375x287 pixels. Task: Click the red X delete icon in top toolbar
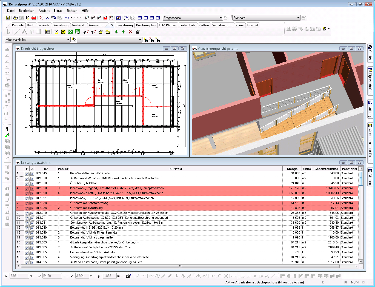coord(41,18)
